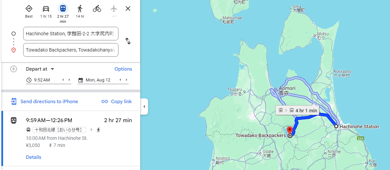Select the Flights airplane icon
This screenshot has height=170, width=390.
click(x=114, y=9)
